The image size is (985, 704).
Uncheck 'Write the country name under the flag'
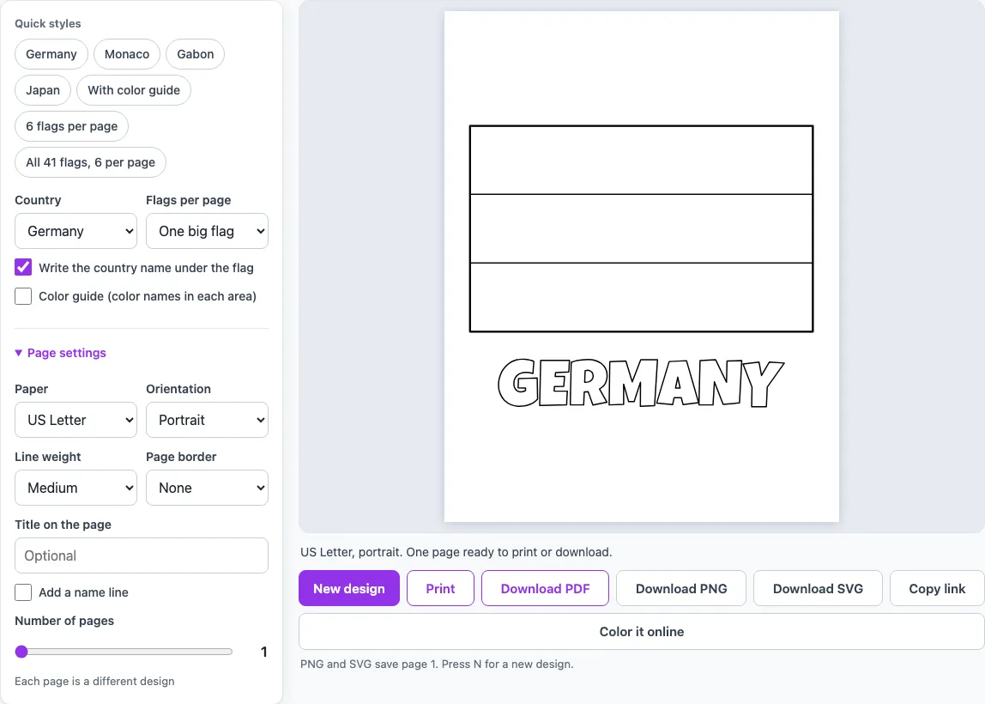23,267
